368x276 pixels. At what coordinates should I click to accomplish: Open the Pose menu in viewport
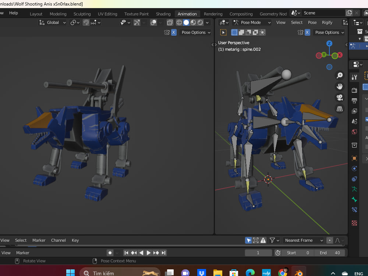pos(312,22)
